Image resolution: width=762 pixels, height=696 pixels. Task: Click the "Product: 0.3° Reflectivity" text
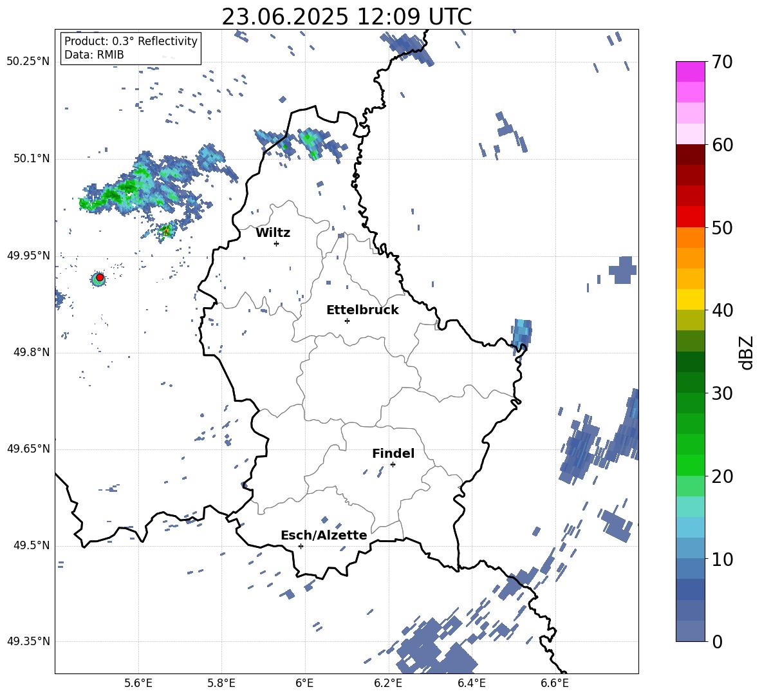[131, 41]
